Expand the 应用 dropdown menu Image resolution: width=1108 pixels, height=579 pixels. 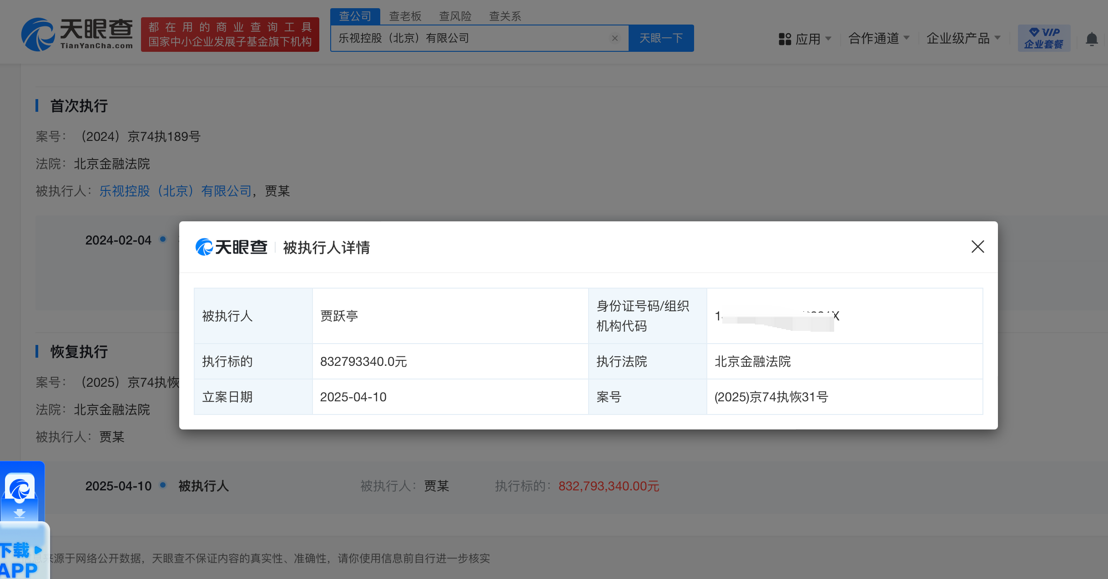813,39
